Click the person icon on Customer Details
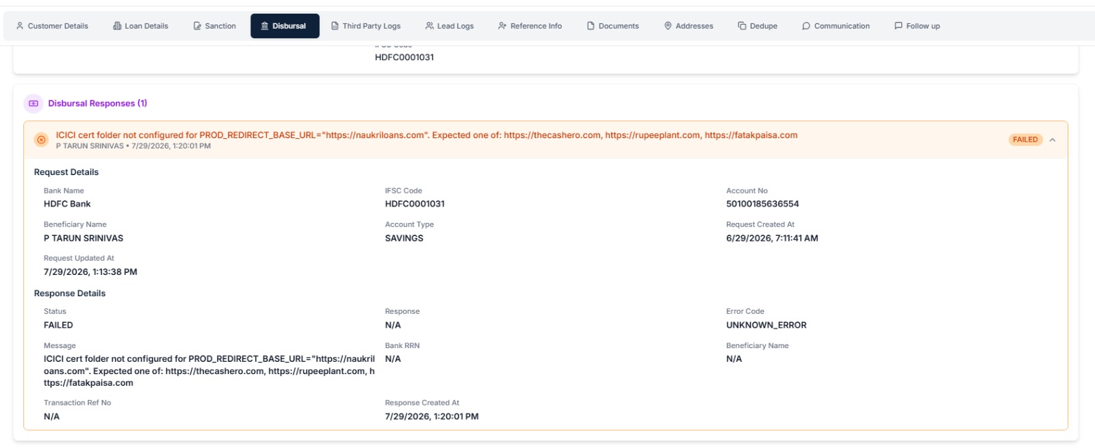The image size is (1095, 448). (20, 26)
